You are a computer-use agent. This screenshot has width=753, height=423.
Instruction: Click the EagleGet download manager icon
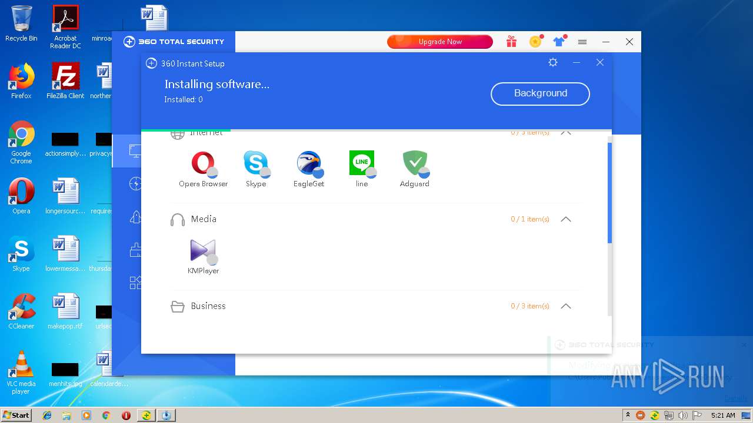pyautogui.click(x=309, y=164)
